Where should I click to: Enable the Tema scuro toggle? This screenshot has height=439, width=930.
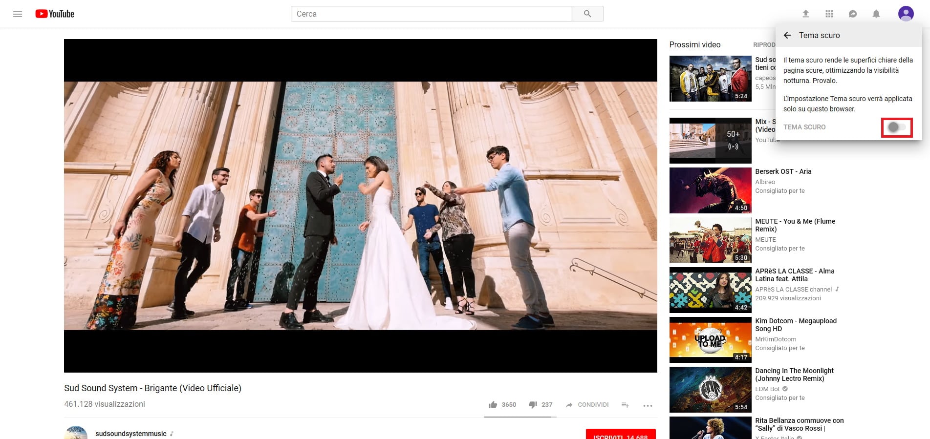pyautogui.click(x=897, y=127)
